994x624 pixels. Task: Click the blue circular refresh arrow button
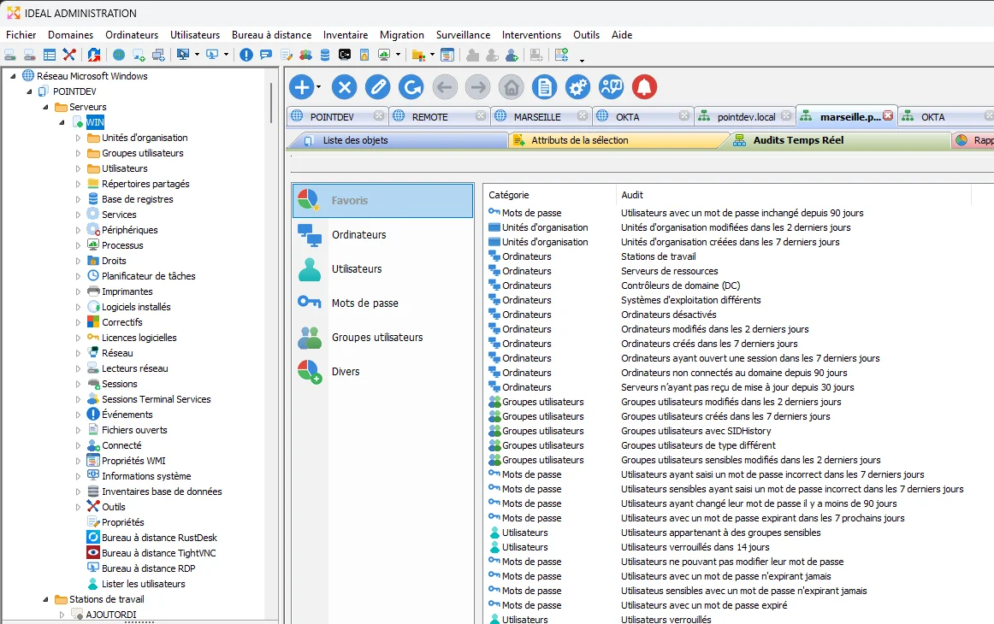pyautogui.click(x=411, y=87)
